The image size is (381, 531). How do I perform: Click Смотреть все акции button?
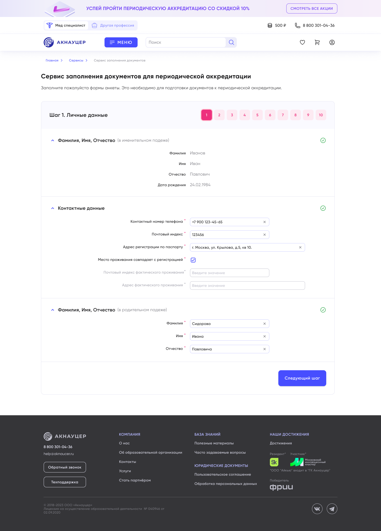pyautogui.click(x=311, y=8)
